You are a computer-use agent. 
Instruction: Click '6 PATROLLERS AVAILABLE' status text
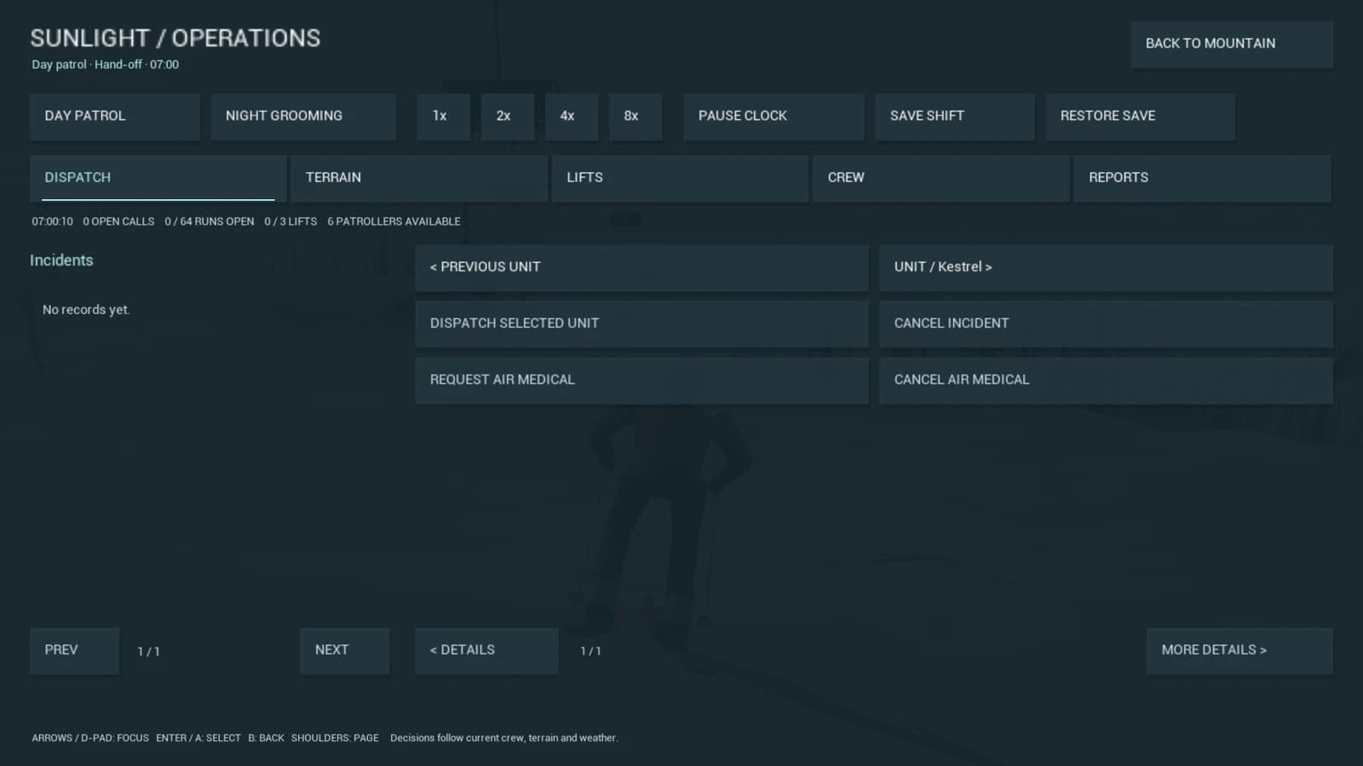click(394, 221)
